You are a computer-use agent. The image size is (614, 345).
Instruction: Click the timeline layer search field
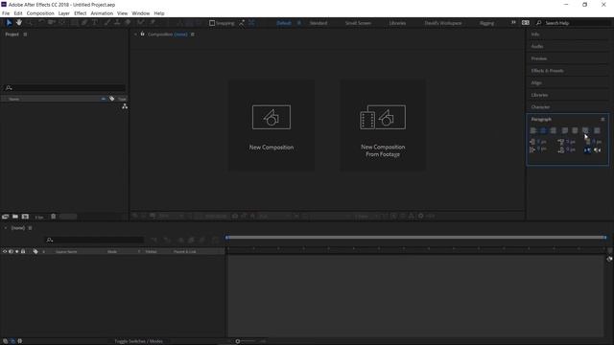point(95,240)
